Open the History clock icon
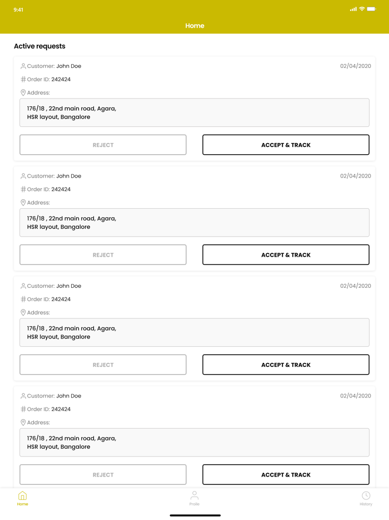Image resolution: width=389 pixels, height=520 pixels. 366,496
